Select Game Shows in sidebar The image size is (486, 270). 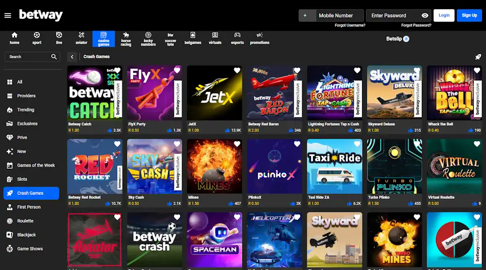pos(31,249)
